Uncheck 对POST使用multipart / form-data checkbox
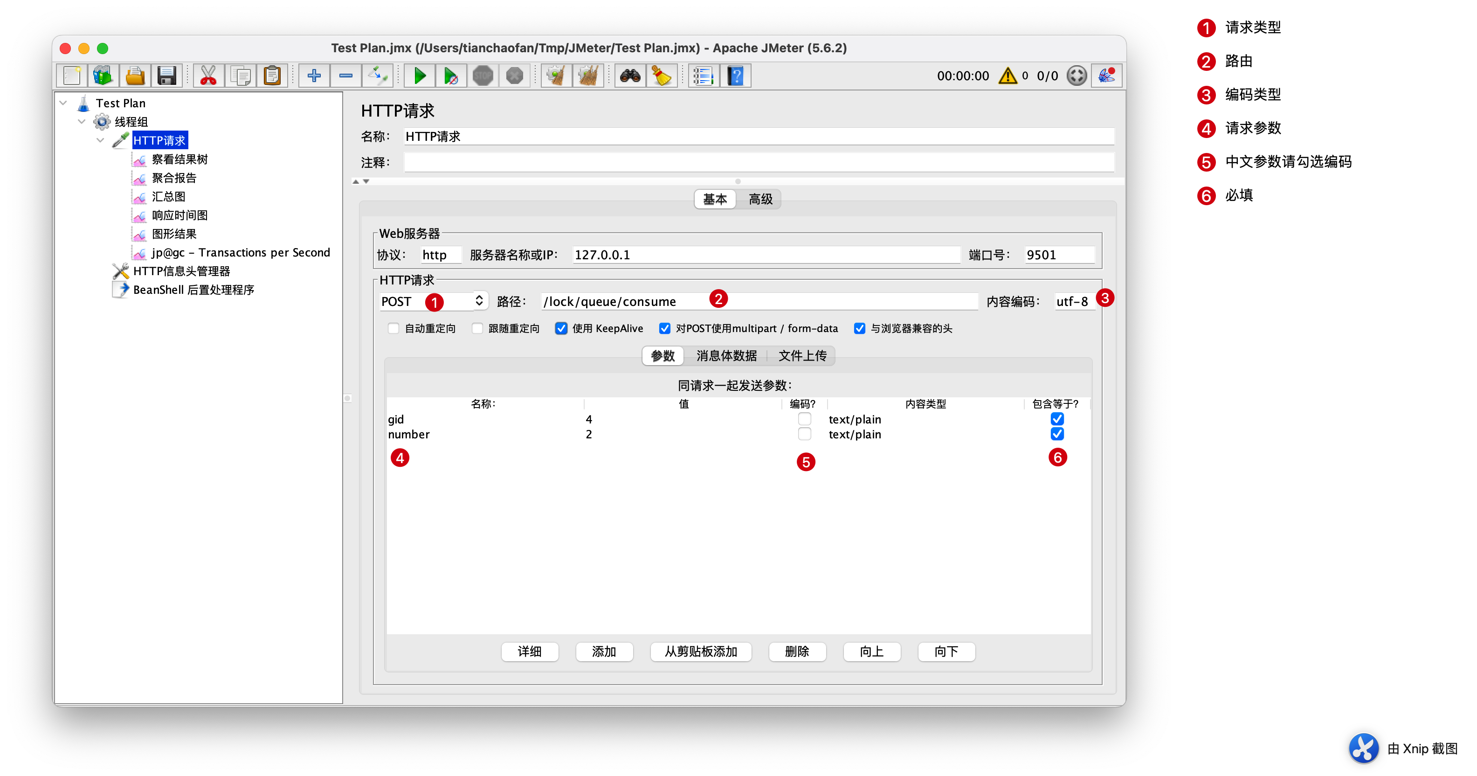Viewport: 1477px width, 776px height. click(x=664, y=329)
